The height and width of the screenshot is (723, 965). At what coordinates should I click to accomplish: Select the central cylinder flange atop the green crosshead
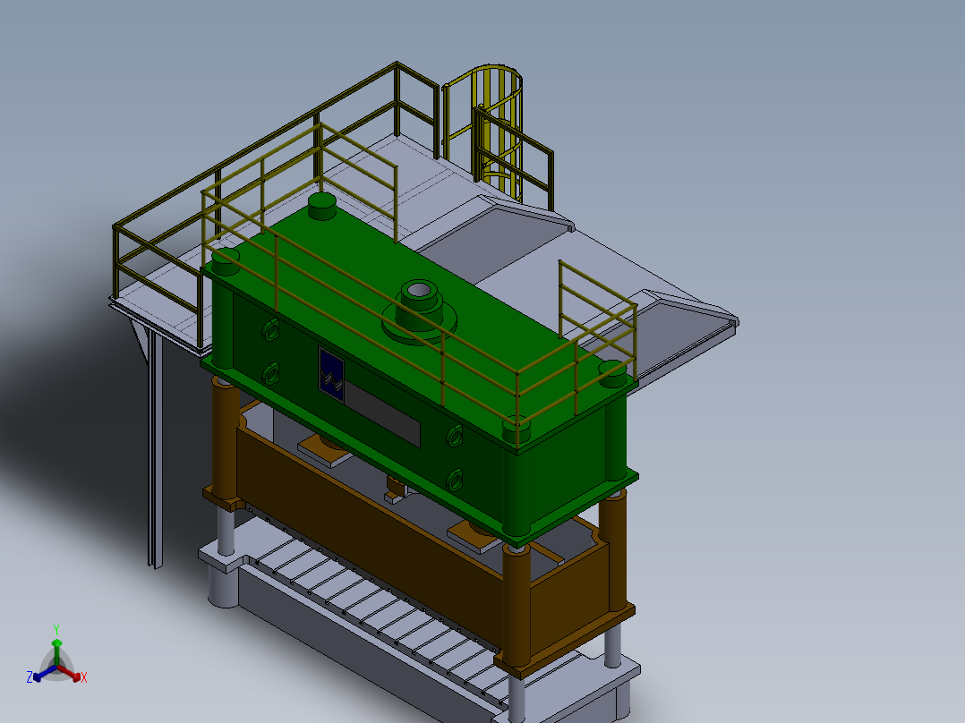tap(419, 311)
